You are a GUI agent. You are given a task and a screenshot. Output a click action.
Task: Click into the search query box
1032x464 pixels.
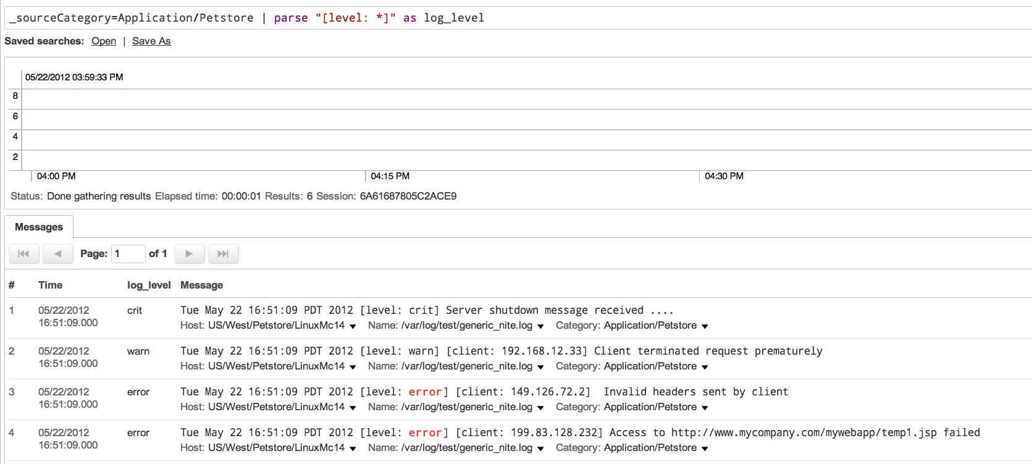(519, 18)
